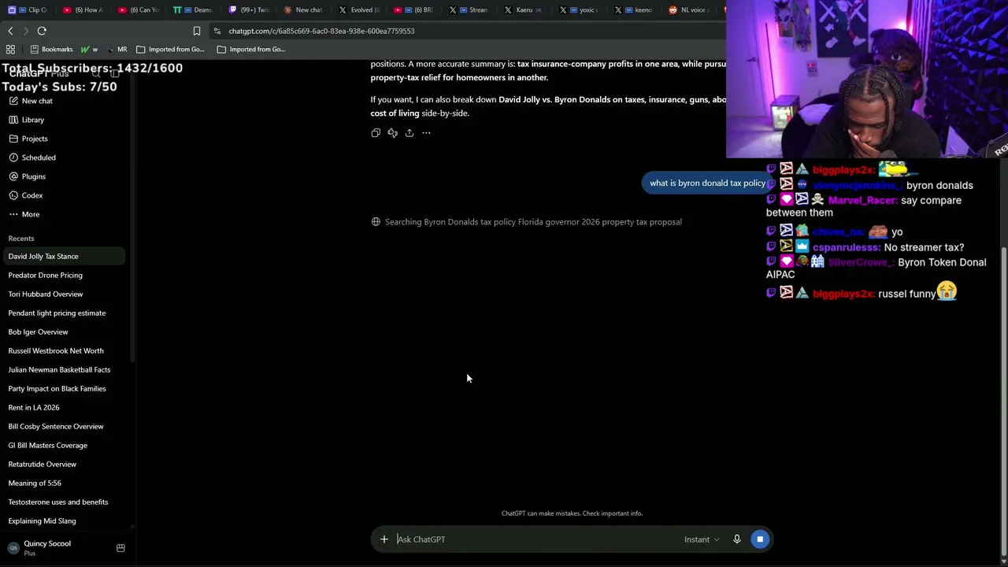Click the Quincy Socool account name

[x=47, y=543]
